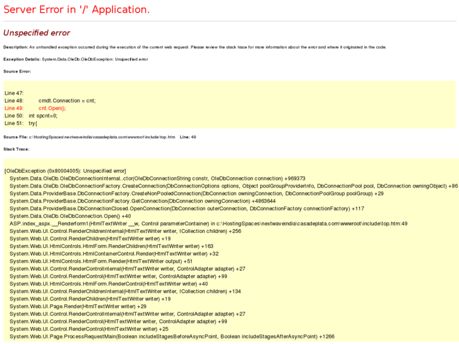
Task: Click the 'cmdt.Connection = cnt;' code line
Action: [x=67, y=101]
